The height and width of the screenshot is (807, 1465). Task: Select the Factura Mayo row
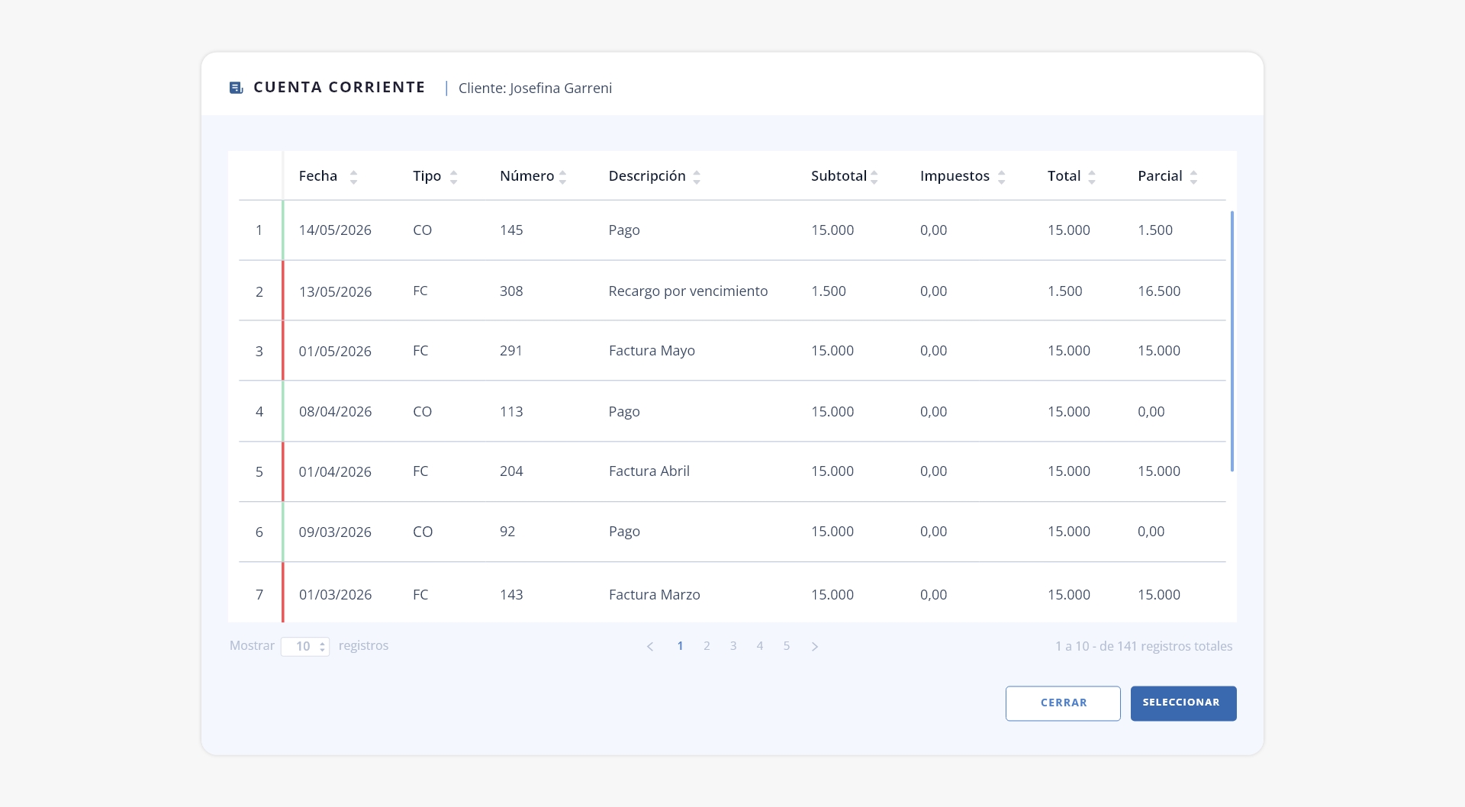[732, 351]
